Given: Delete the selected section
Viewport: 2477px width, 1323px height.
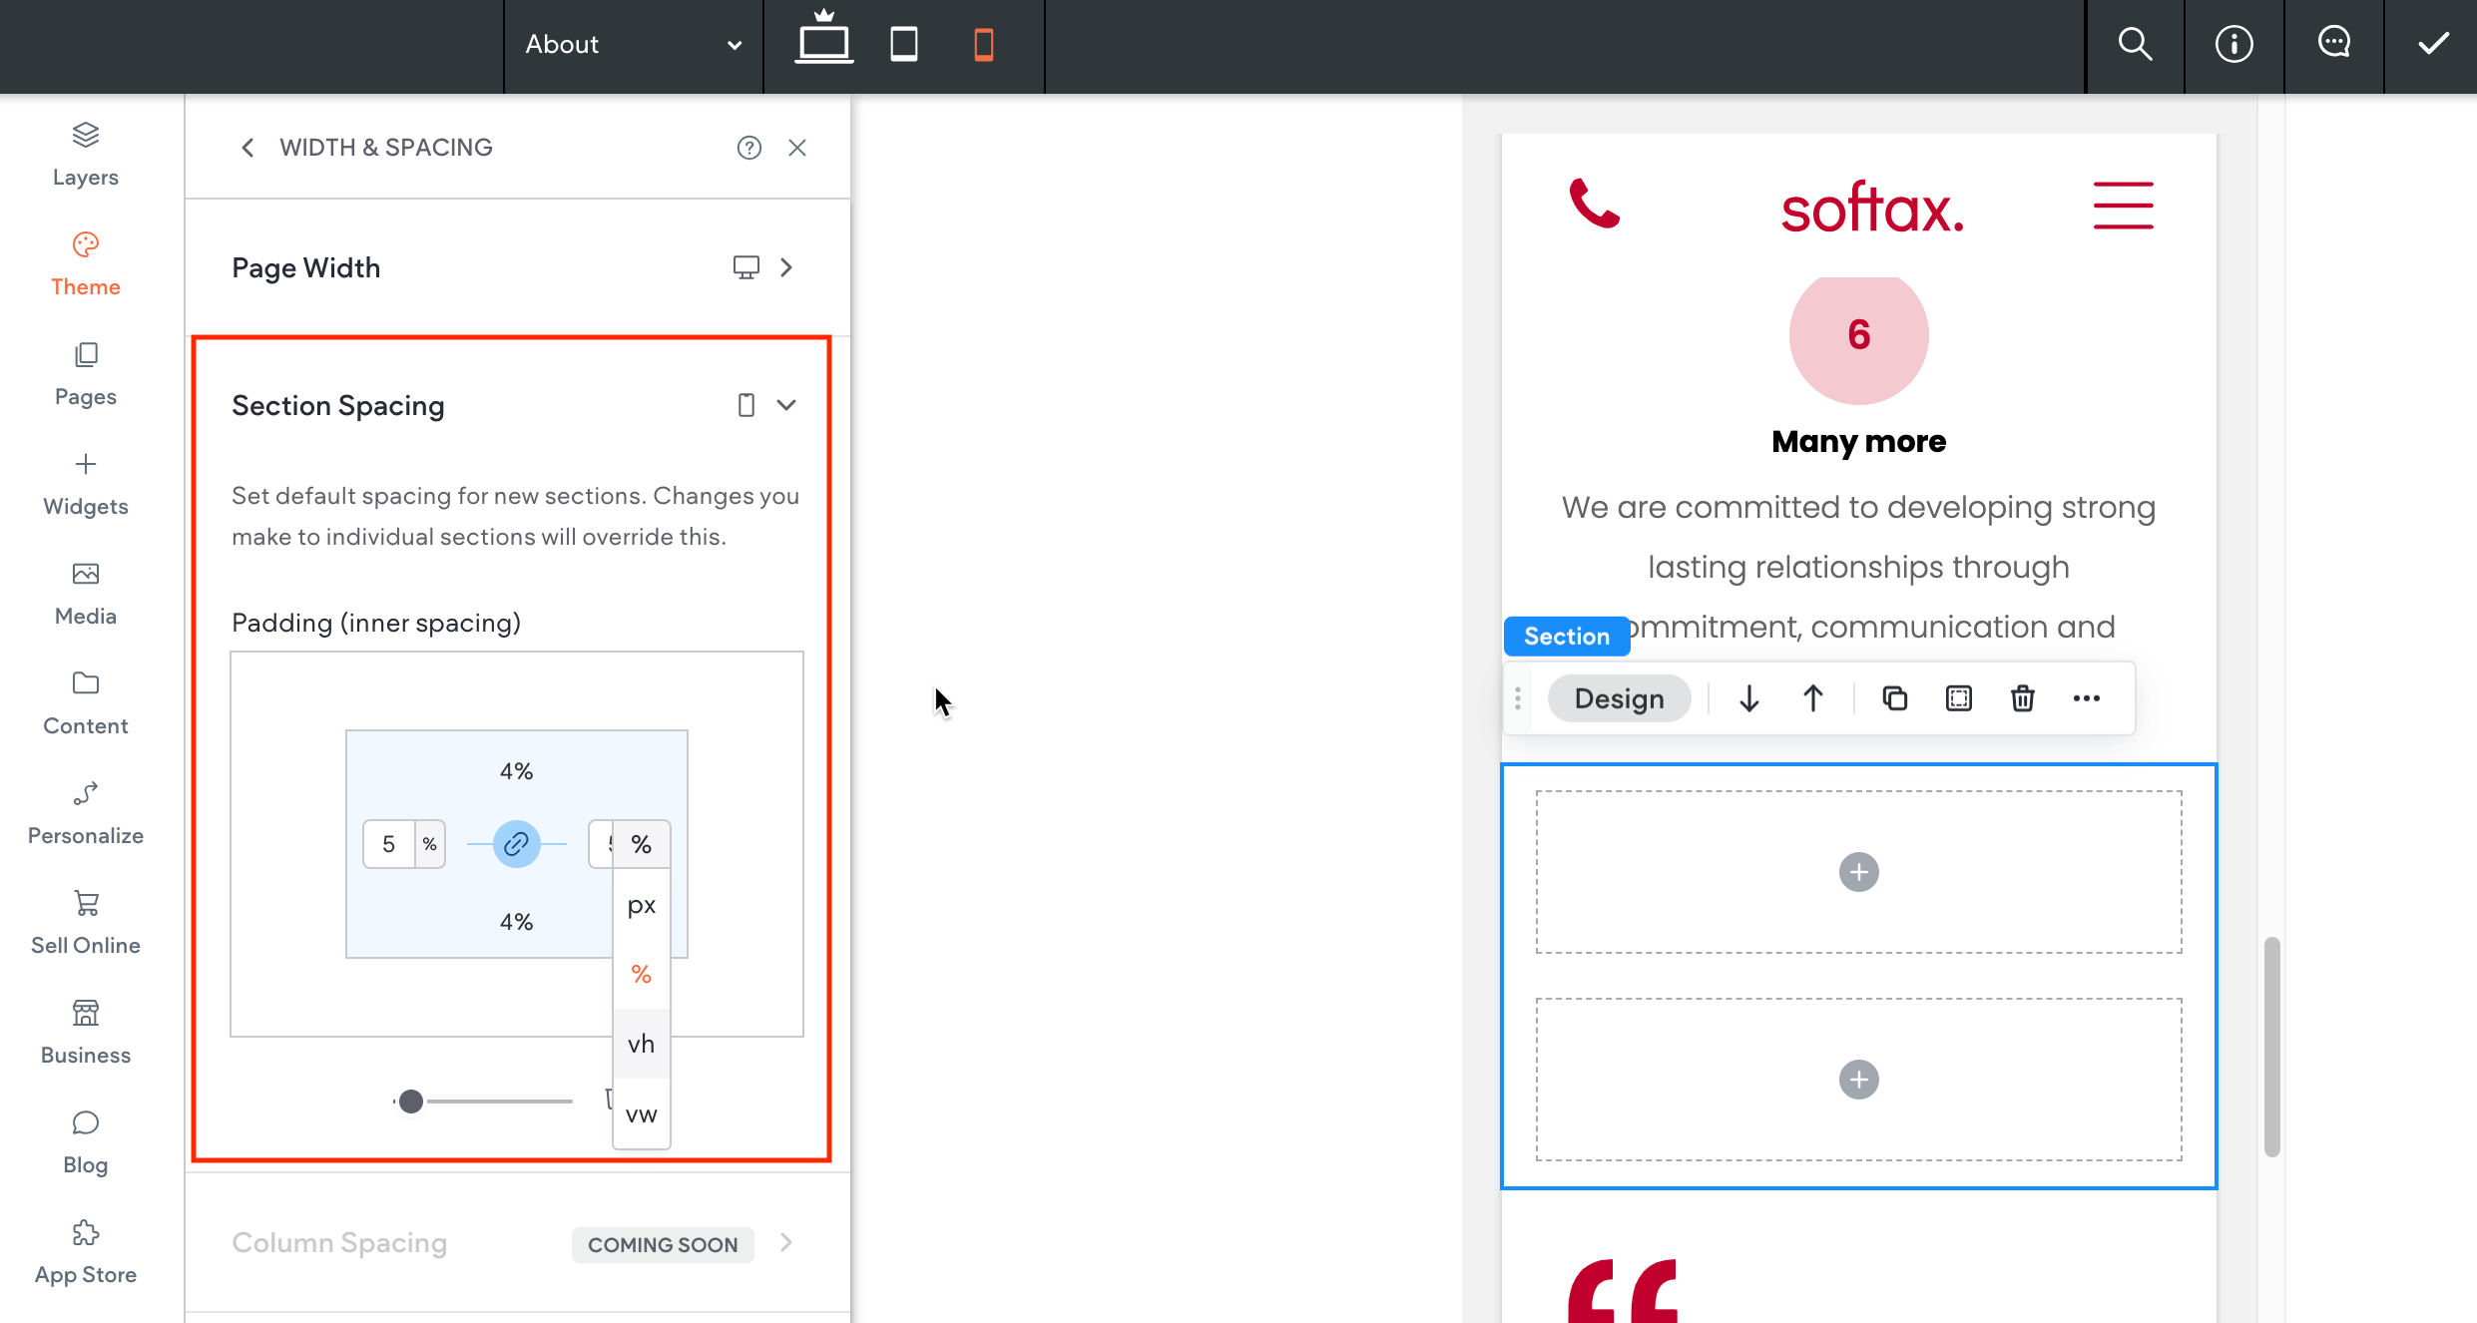Looking at the screenshot, I should (x=2022, y=697).
